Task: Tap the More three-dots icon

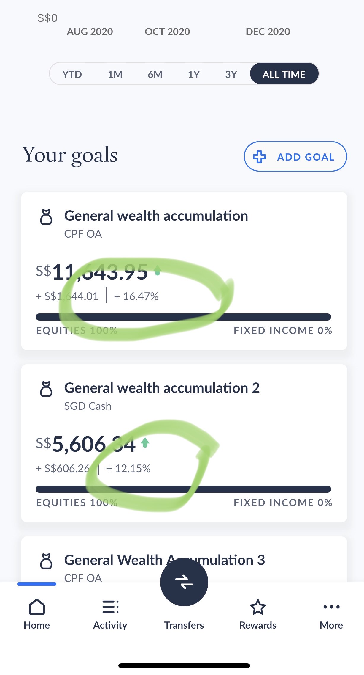Action: [331, 607]
